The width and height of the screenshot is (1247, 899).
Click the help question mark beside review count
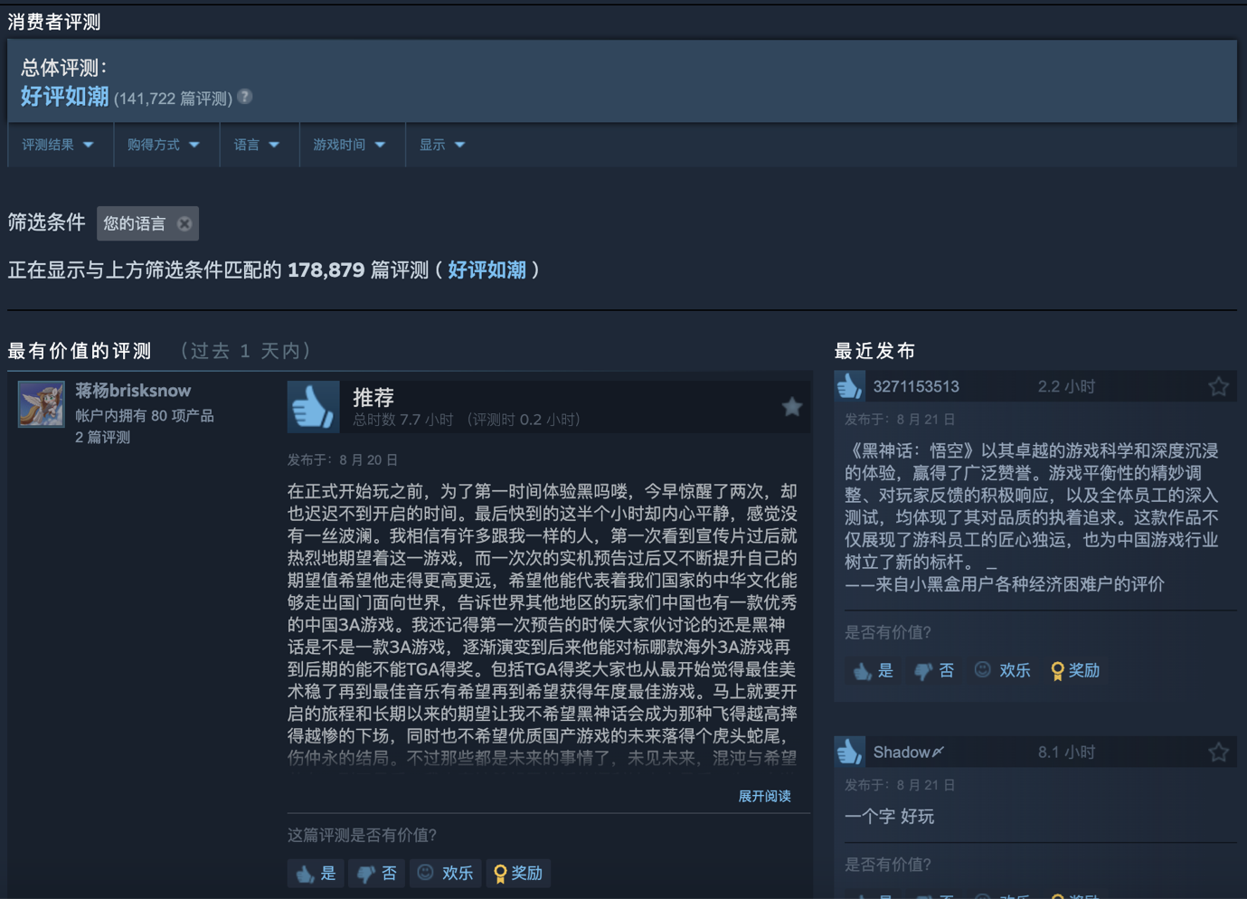(x=245, y=97)
